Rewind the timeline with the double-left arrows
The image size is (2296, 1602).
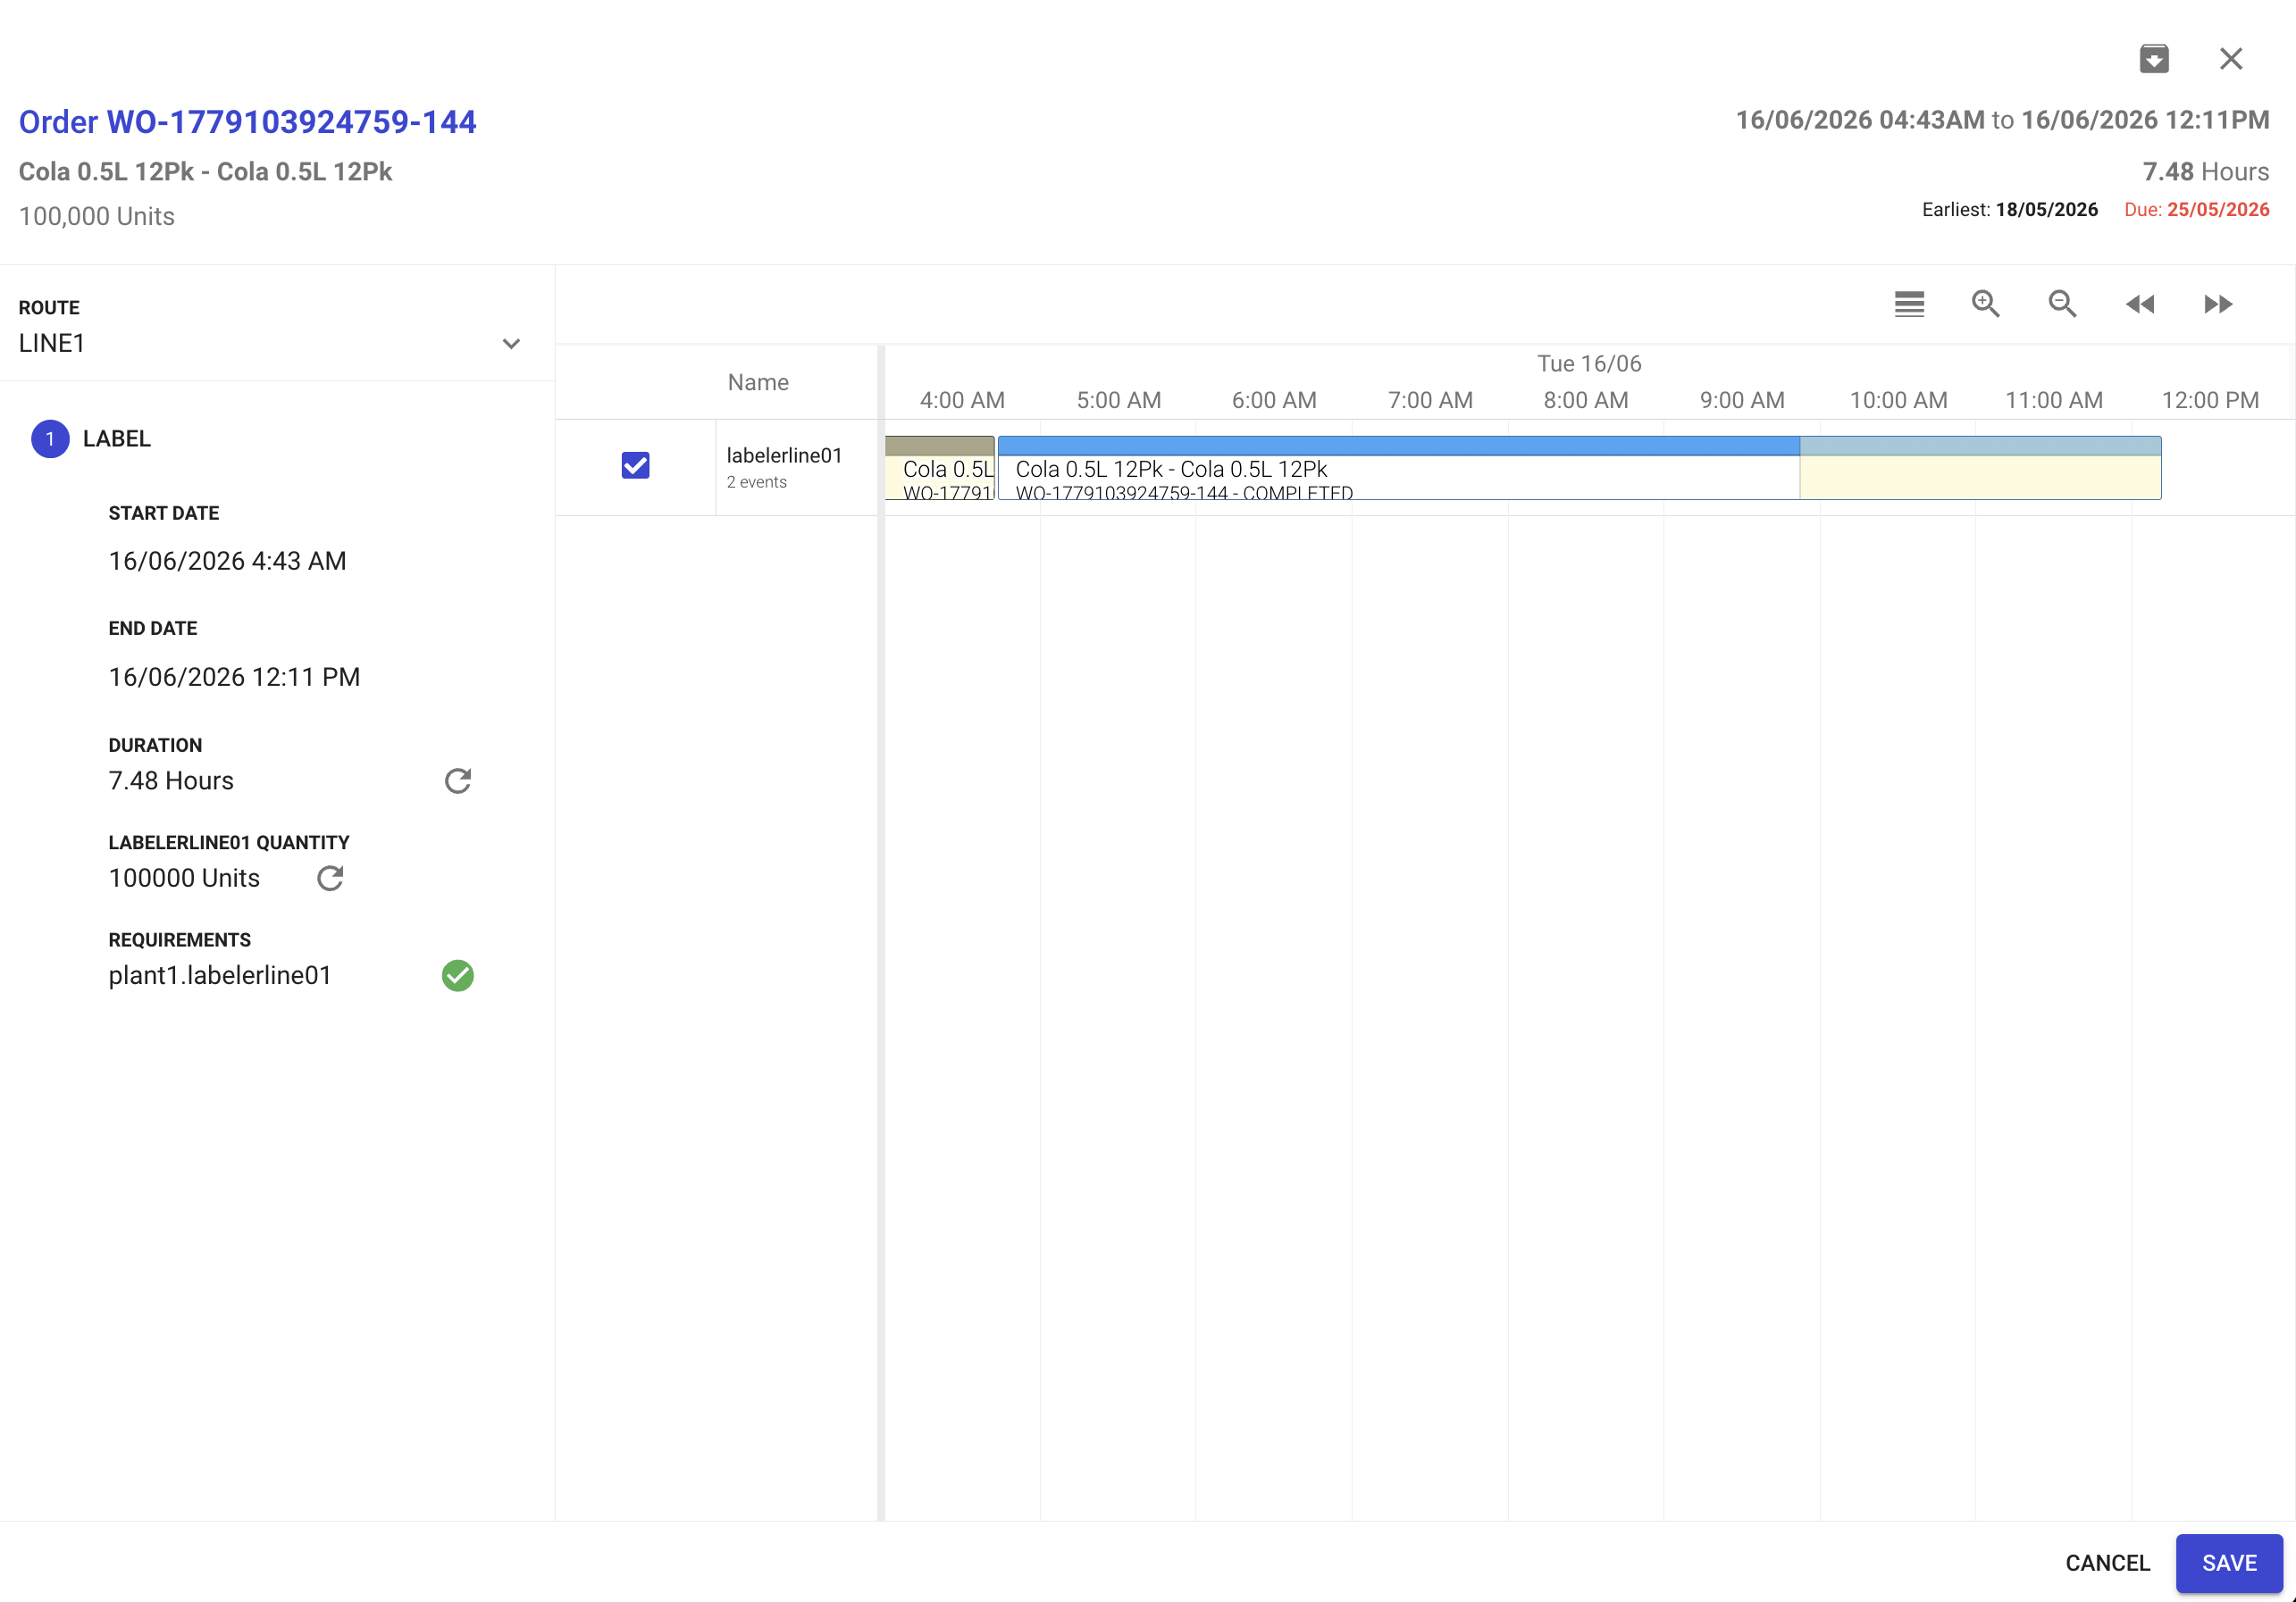2140,304
